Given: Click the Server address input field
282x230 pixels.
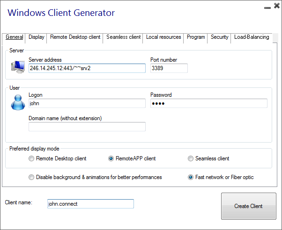Looking at the screenshot, I should (x=87, y=68).
